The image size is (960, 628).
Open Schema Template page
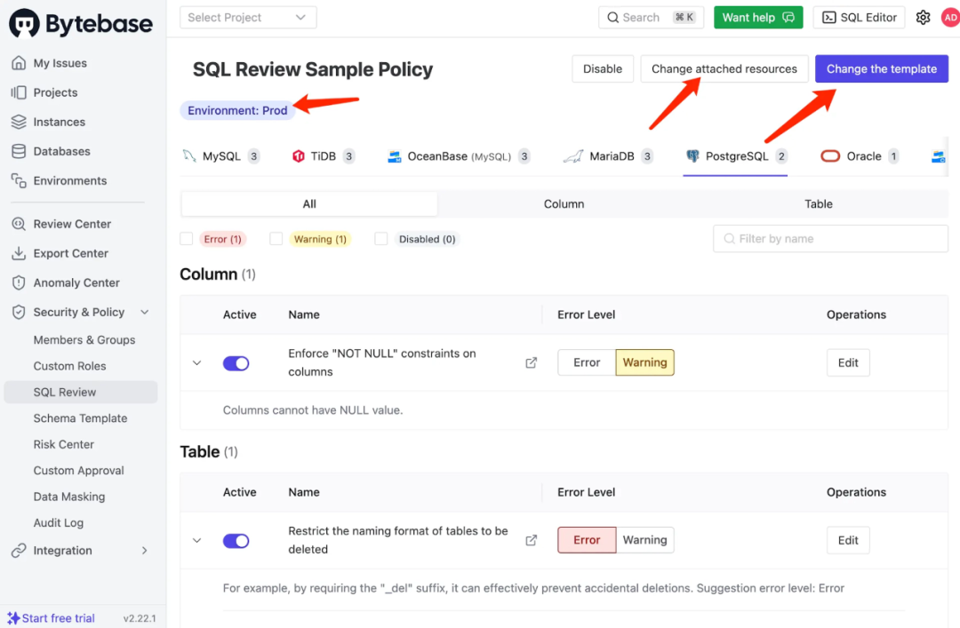point(80,418)
